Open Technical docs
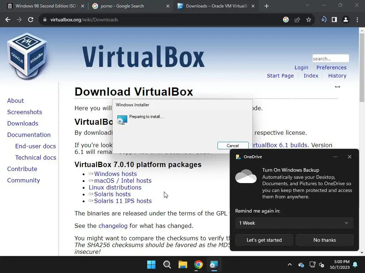This screenshot has width=365, height=273. point(36,157)
